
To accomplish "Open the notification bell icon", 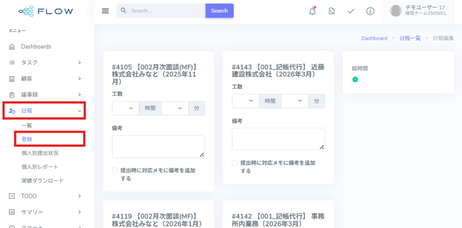I will click(x=312, y=11).
